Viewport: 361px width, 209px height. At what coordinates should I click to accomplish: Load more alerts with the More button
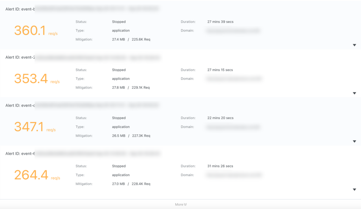(x=181, y=205)
